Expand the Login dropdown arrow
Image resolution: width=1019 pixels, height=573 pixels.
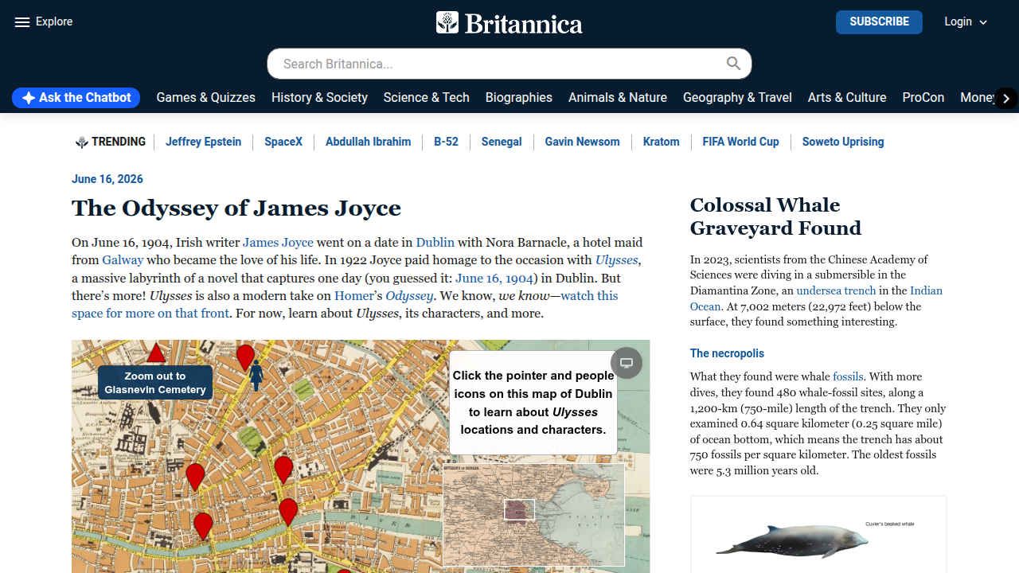click(983, 22)
